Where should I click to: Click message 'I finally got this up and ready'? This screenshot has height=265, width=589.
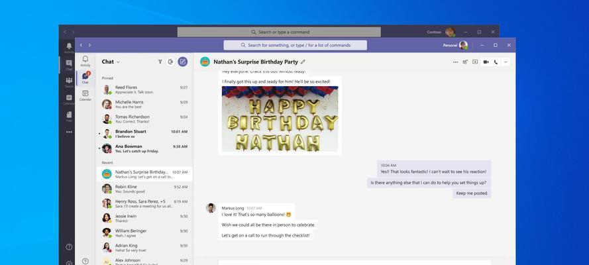click(276, 81)
